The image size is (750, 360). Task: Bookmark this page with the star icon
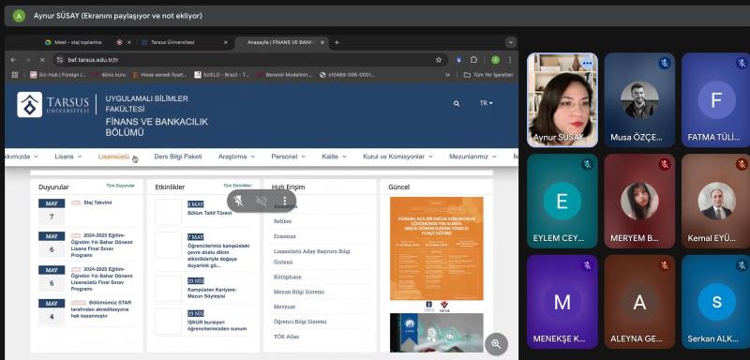pos(438,60)
